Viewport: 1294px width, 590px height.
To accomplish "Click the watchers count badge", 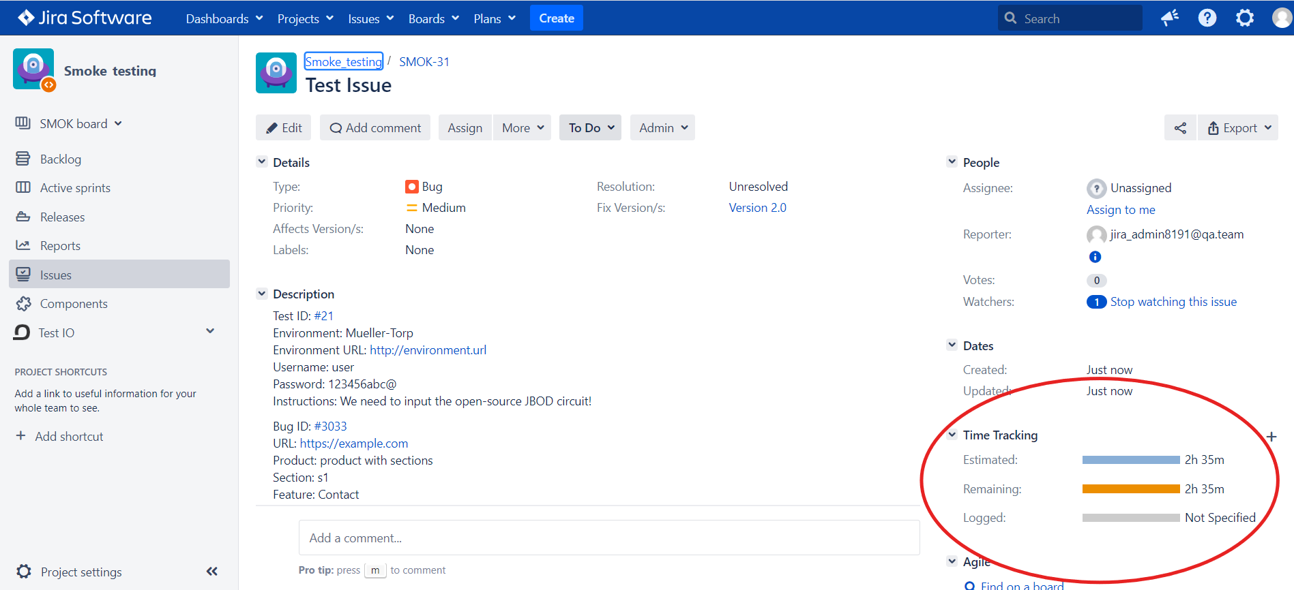I will [1096, 302].
